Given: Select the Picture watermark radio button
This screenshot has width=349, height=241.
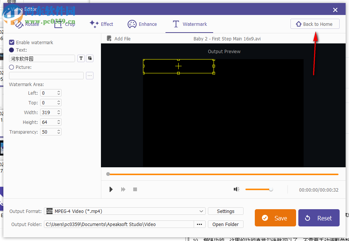Looking at the screenshot, I should 11,67.
